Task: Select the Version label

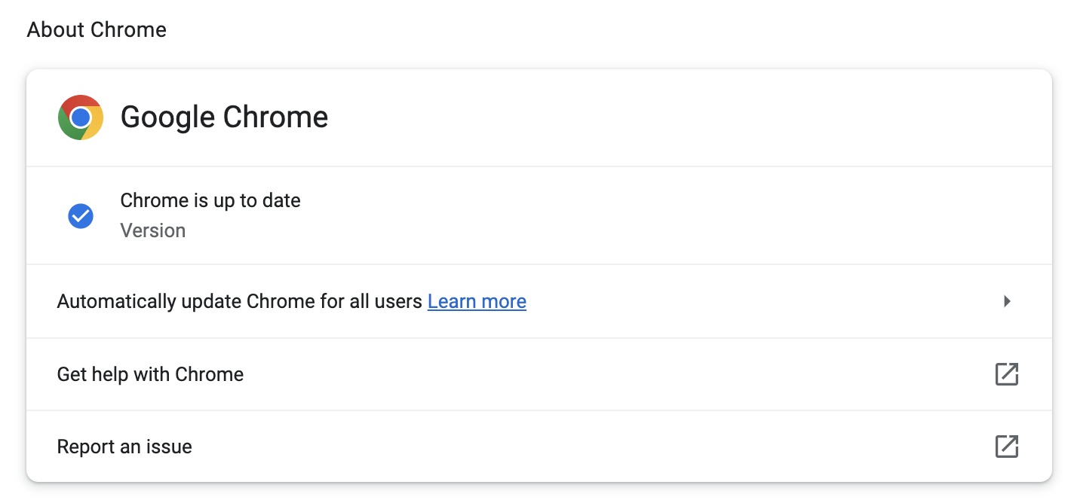Action: tap(153, 230)
